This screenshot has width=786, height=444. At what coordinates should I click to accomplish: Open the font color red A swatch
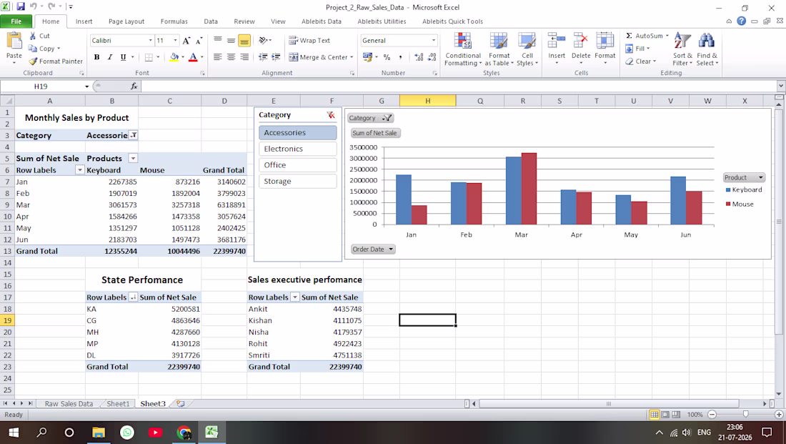193,57
